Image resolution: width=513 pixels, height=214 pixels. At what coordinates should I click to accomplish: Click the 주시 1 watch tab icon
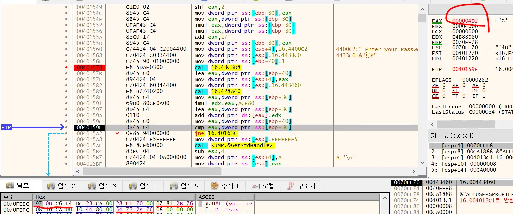pyautogui.click(x=214, y=186)
